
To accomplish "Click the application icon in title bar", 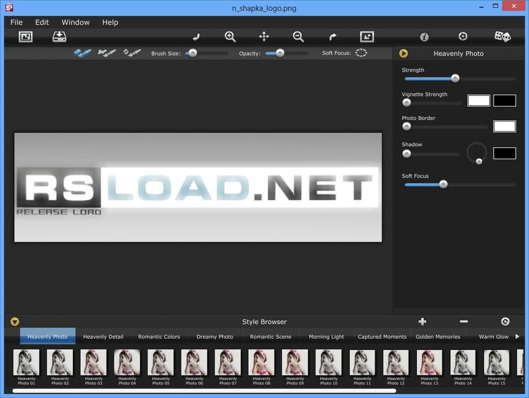I will click(x=9, y=7).
